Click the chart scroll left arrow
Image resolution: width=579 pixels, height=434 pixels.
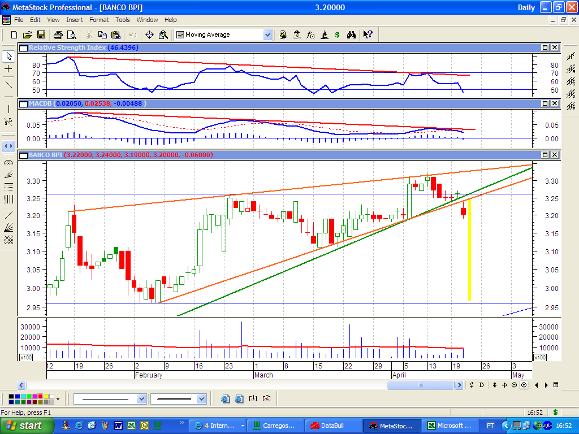[21, 385]
